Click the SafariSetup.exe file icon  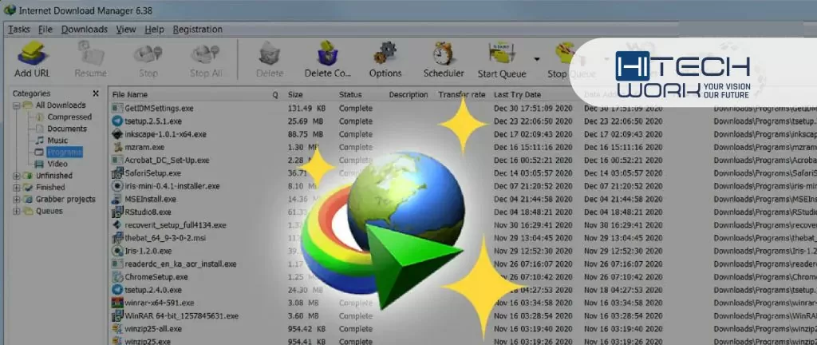pos(117,173)
